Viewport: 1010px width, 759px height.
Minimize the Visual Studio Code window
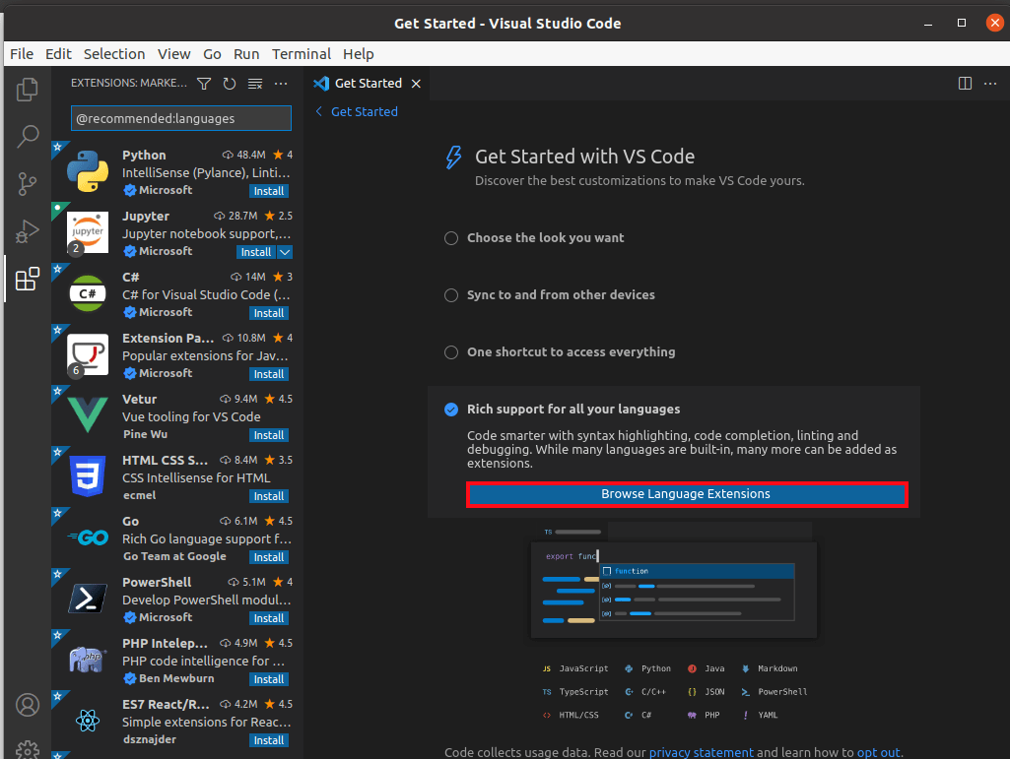[928, 24]
